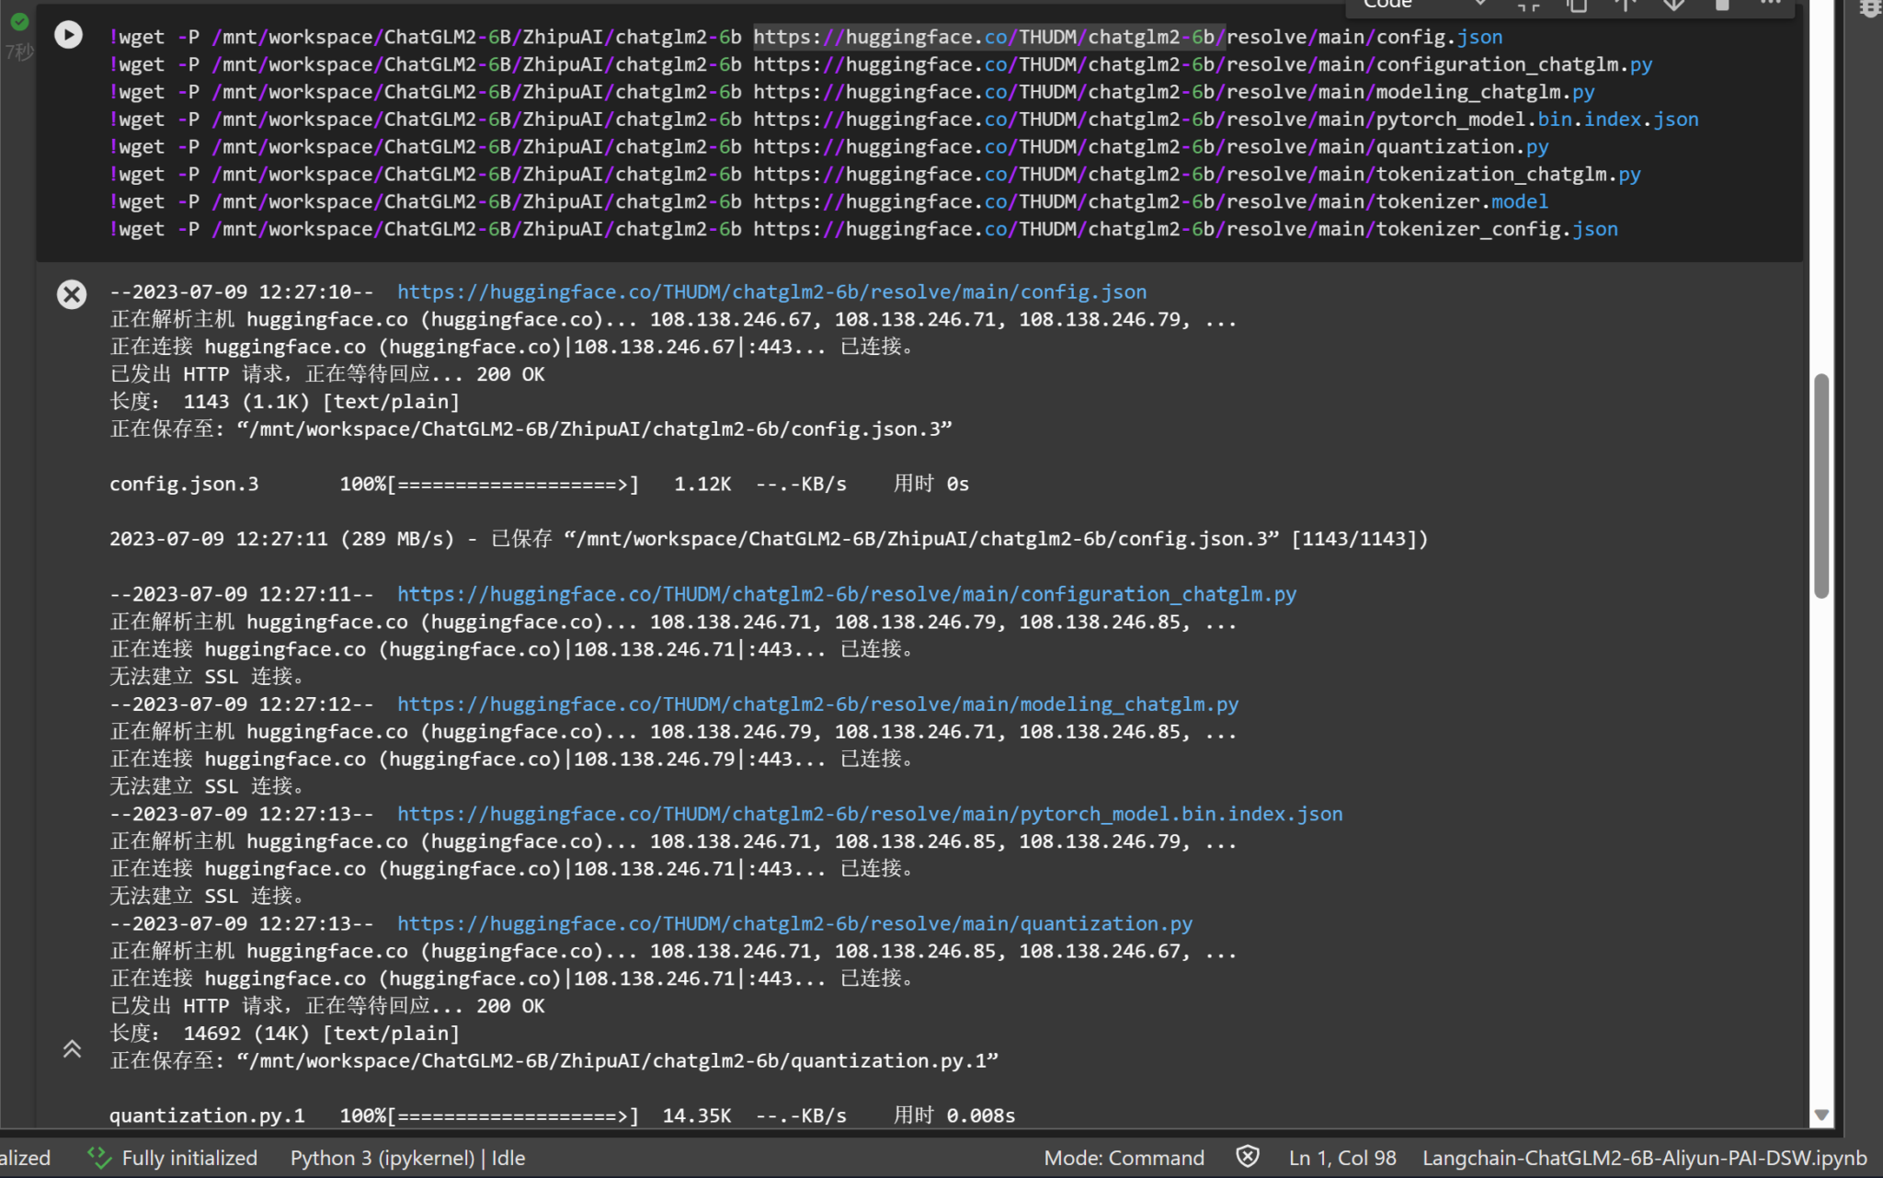Image resolution: width=1883 pixels, height=1178 pixels.
Task: Toggle Mode: Command in status bar
Action: click(1124, 1158)
